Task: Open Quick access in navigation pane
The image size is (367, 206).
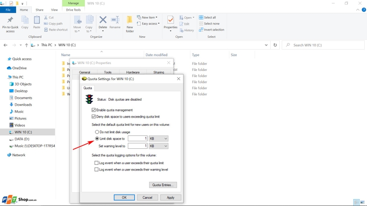Action: click(x=19, y=59)
